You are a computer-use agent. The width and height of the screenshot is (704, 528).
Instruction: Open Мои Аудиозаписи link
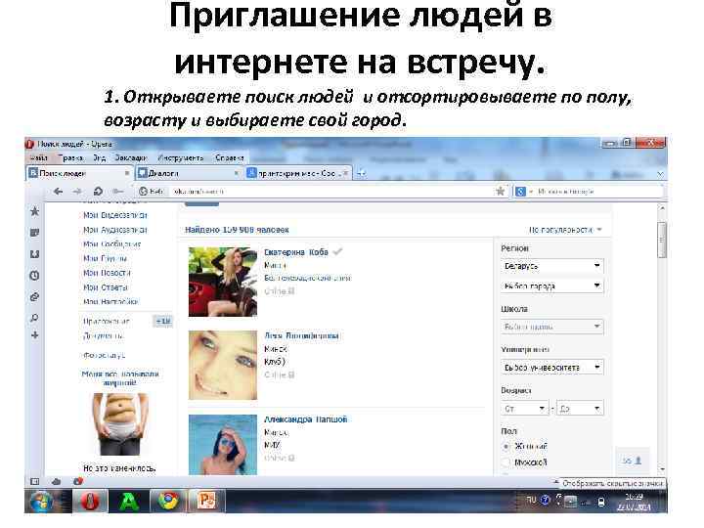(115, 230)
